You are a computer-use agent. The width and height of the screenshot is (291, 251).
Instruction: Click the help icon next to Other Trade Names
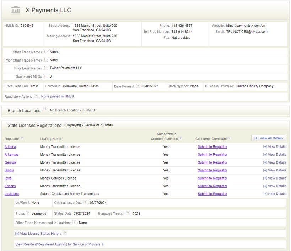44,52
